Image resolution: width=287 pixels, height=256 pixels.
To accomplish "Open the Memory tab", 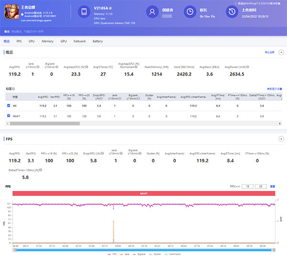I will 47,42.
